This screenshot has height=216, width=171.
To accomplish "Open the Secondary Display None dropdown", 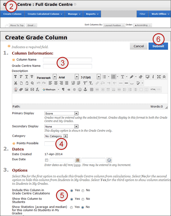I will click(x=62, y=126).
